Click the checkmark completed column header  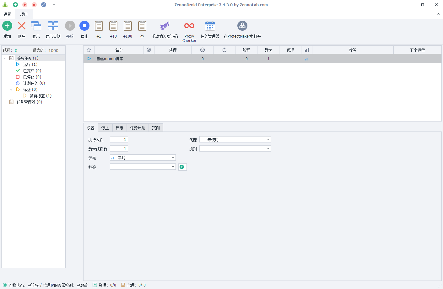coord(203,50)
